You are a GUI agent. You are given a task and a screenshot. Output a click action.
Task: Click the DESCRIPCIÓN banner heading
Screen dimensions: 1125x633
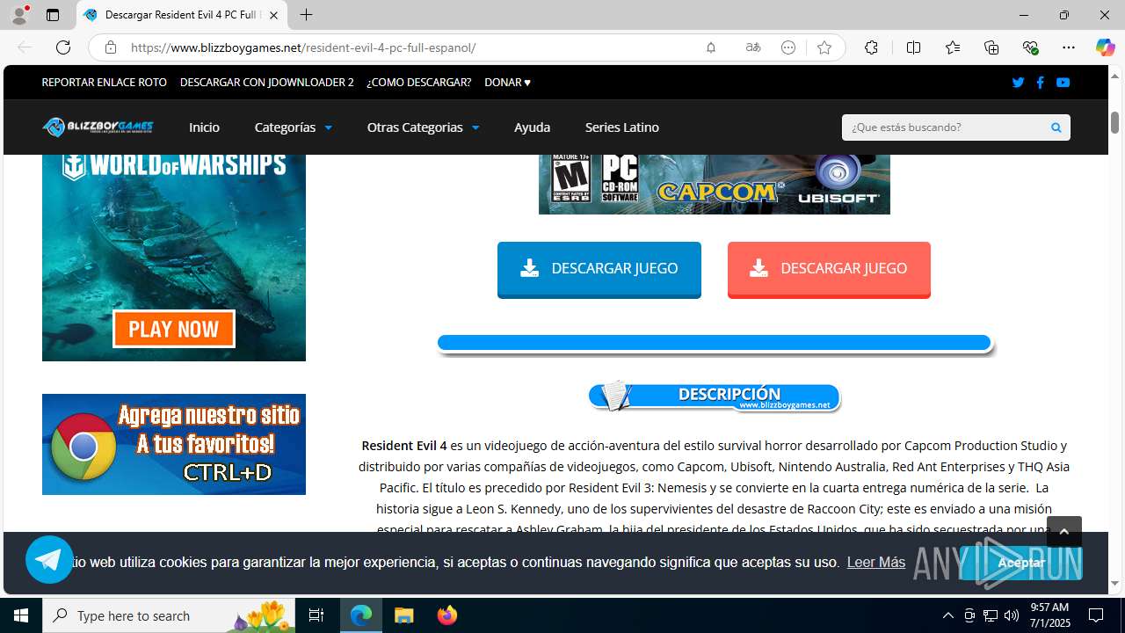click(715, 397)
